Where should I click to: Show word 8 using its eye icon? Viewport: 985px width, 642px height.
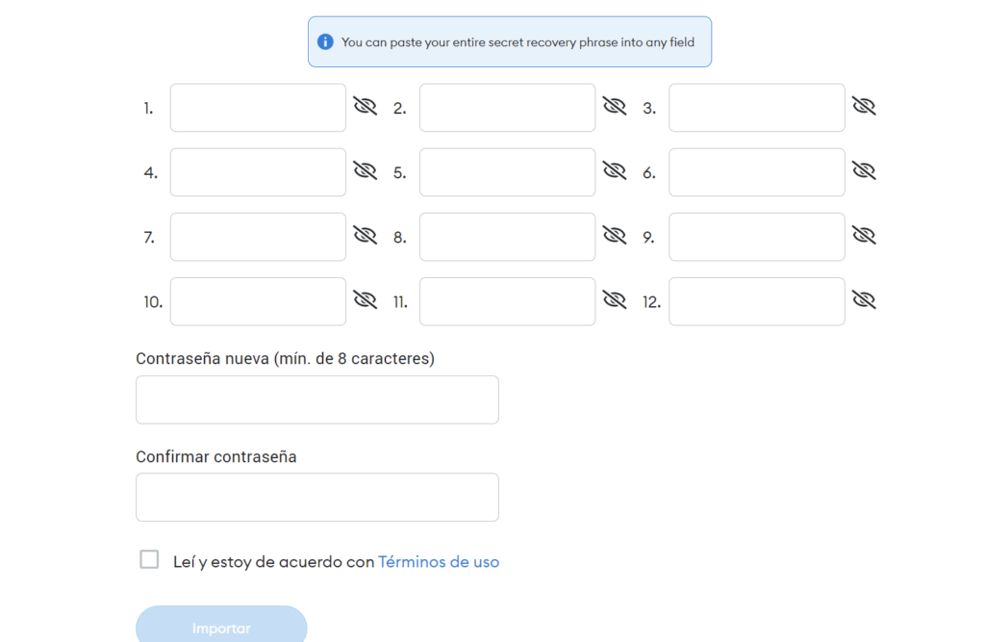(x=614, y=235)
